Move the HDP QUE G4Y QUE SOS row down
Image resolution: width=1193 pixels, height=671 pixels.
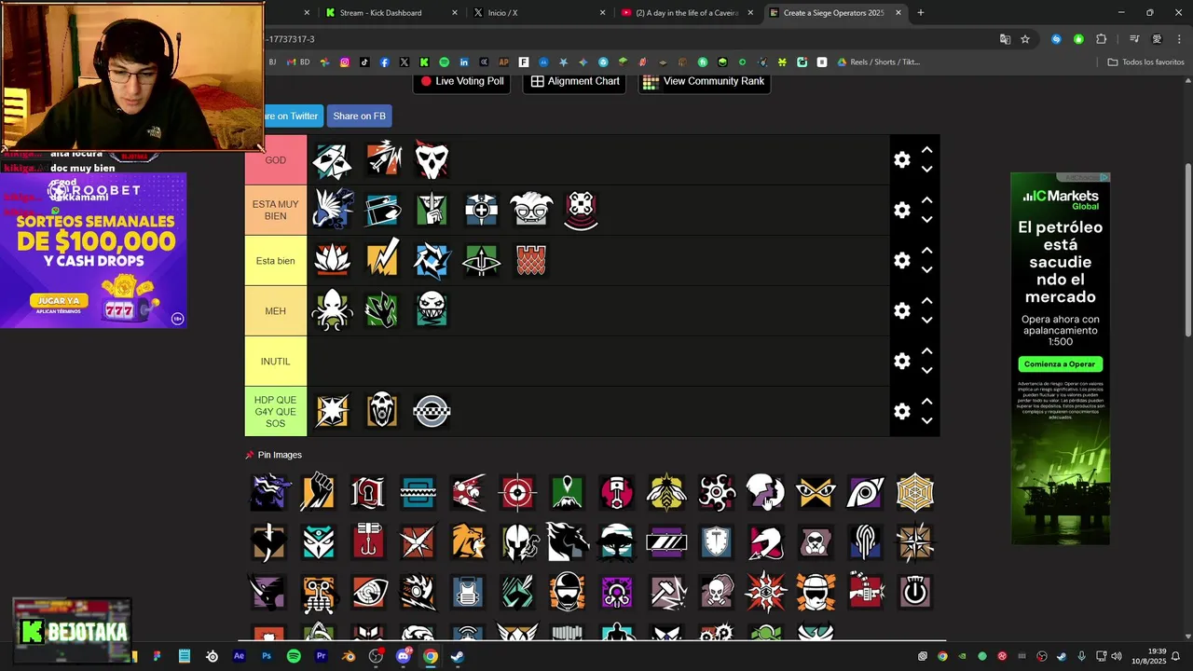pos(926,421)
